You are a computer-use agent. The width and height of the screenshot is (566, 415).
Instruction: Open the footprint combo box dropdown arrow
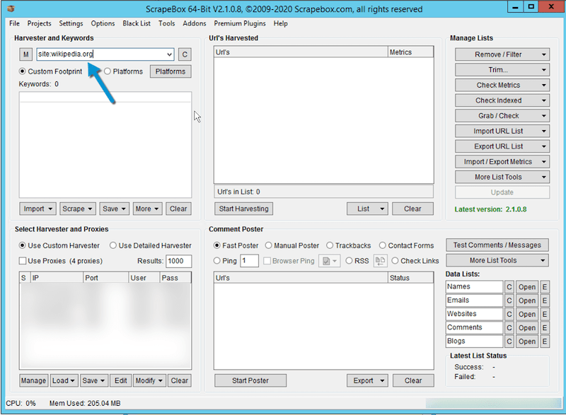pyautogui.click(x=168, y=54)
